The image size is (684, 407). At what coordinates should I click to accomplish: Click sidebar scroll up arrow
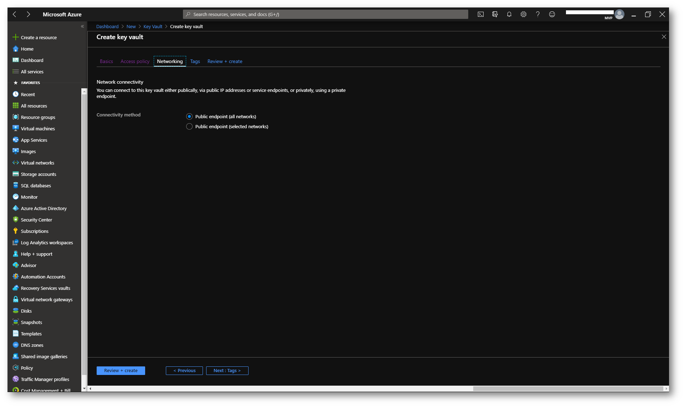click(84, 92)
